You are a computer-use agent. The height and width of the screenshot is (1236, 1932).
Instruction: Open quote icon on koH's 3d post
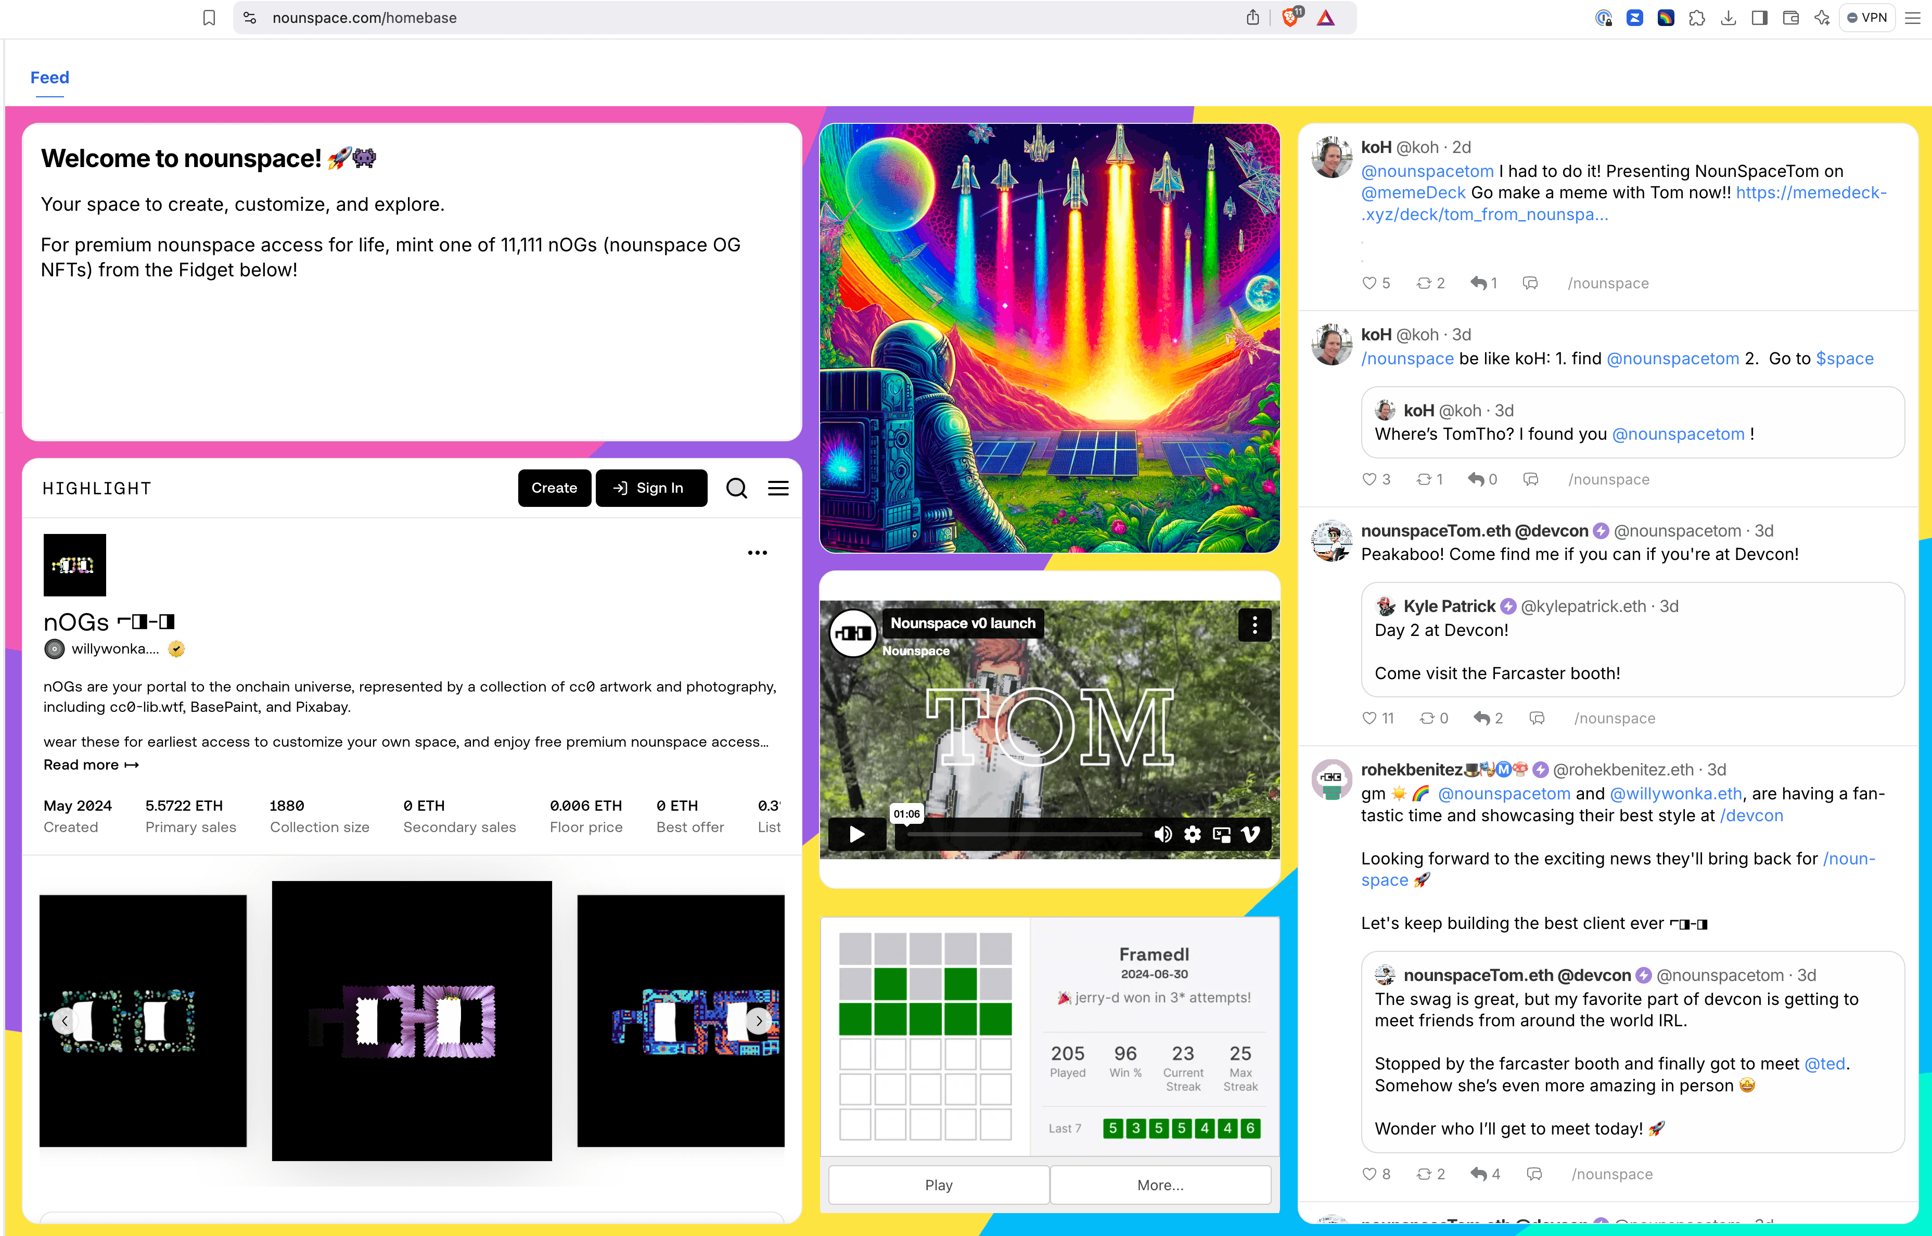(1531, 479)
